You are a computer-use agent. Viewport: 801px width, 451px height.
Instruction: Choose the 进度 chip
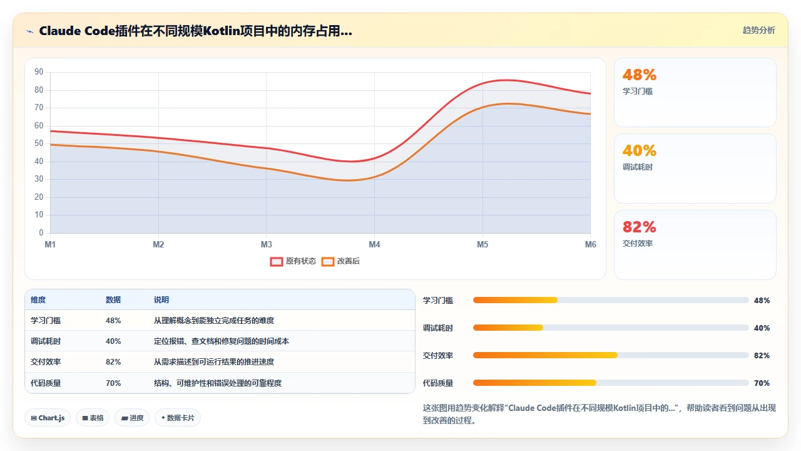tap(132, 418)
